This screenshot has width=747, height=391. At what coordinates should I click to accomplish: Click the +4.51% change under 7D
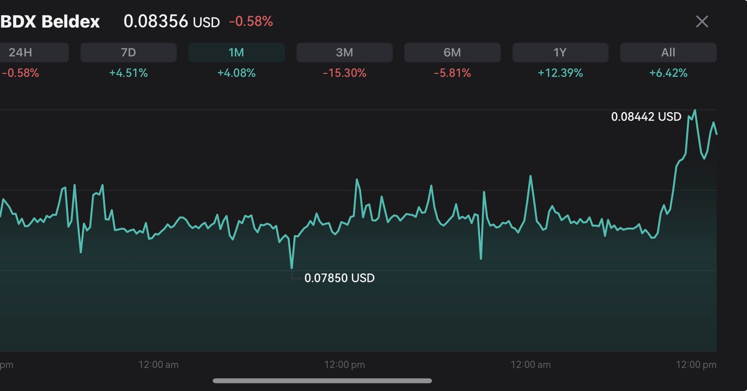(x=128, y=73)
